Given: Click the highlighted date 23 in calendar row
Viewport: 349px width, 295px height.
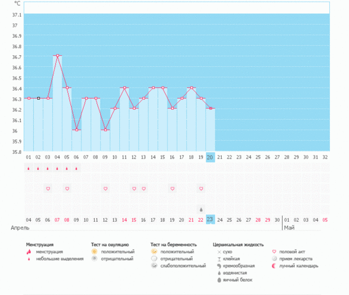Looking at the screenshot, I should [x=211, y=220].
